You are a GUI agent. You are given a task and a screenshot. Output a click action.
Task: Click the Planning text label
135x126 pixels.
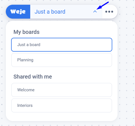(25, 60)
